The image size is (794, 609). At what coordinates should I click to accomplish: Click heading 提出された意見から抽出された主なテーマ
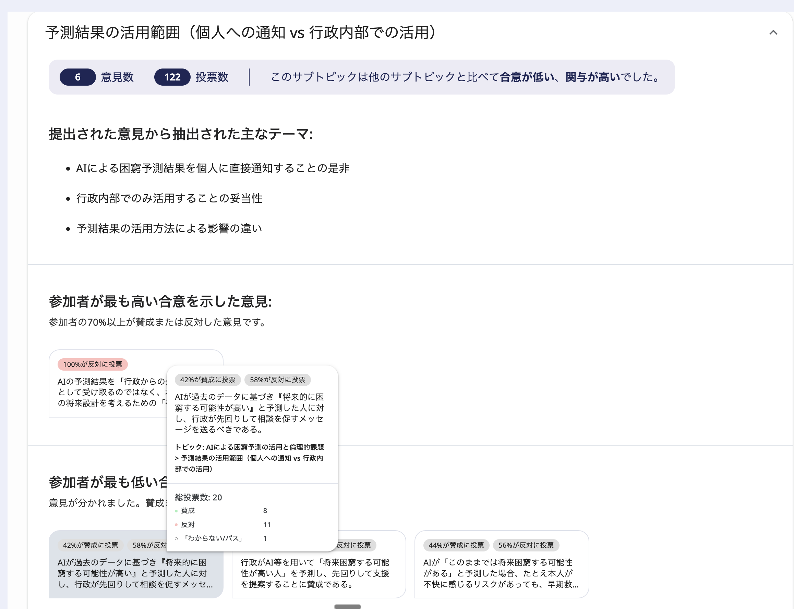click(181, 134)
